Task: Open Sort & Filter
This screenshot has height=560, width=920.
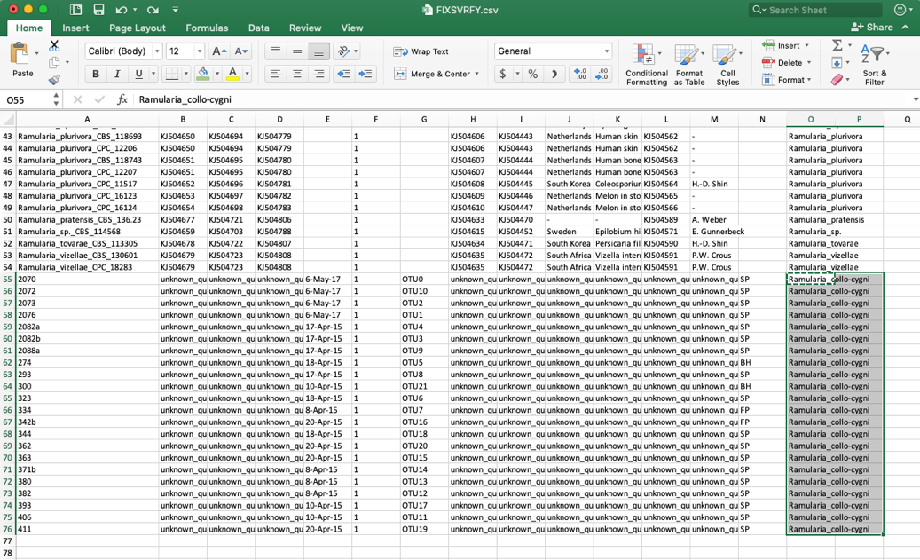Action: 874,65
